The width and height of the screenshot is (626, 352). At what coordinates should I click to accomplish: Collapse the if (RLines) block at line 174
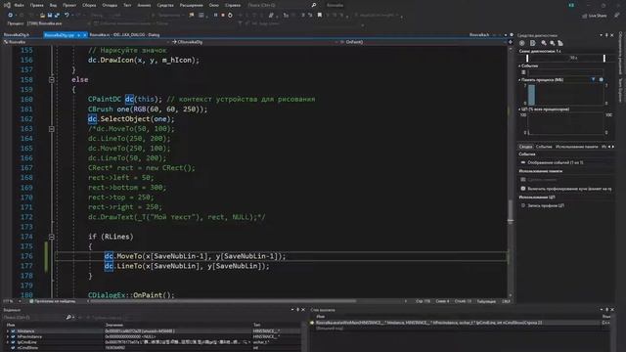click(x=52, y=237)
